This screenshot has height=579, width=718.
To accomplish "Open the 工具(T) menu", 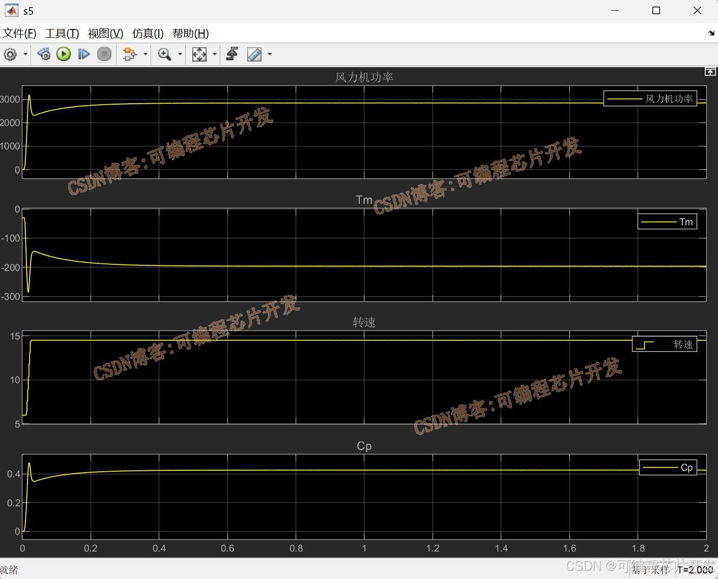I will pos(62,34).
